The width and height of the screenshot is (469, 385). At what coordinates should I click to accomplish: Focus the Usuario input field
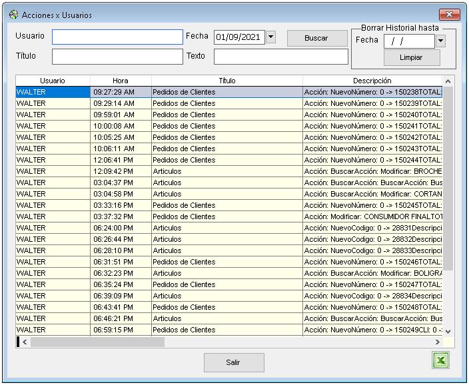pos(117,37)
